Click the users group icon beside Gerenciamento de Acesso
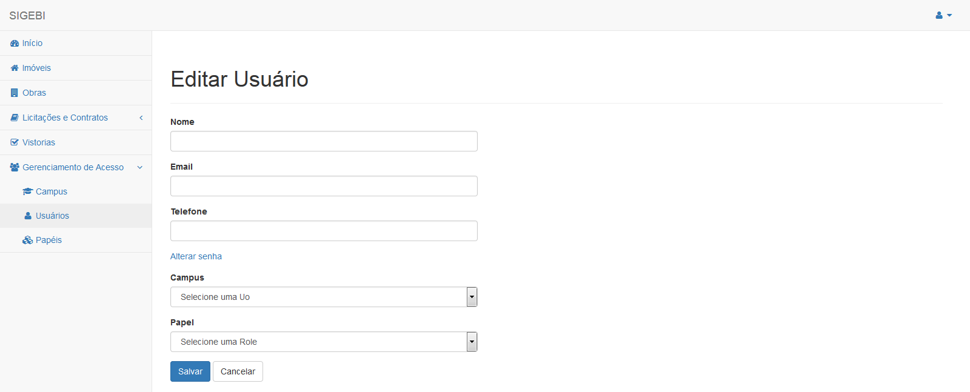This screenshot has width=970, height=392. click(x=15, y=167)
